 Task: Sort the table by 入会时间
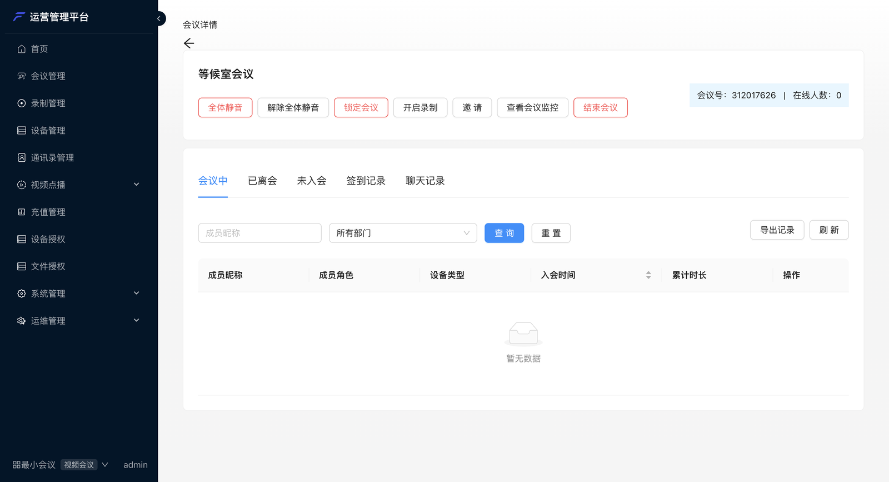tap(648, 275)
